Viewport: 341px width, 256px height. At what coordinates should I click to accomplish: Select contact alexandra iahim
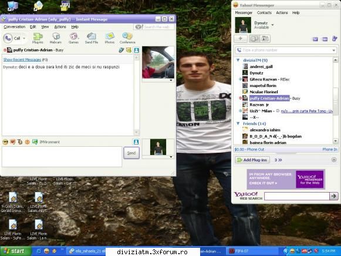(x=265, y=130)
